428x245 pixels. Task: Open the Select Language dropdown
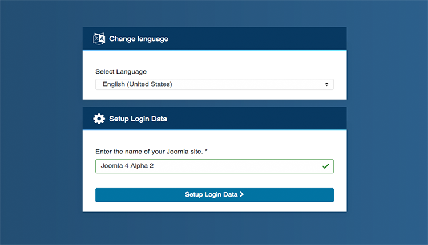214,84
